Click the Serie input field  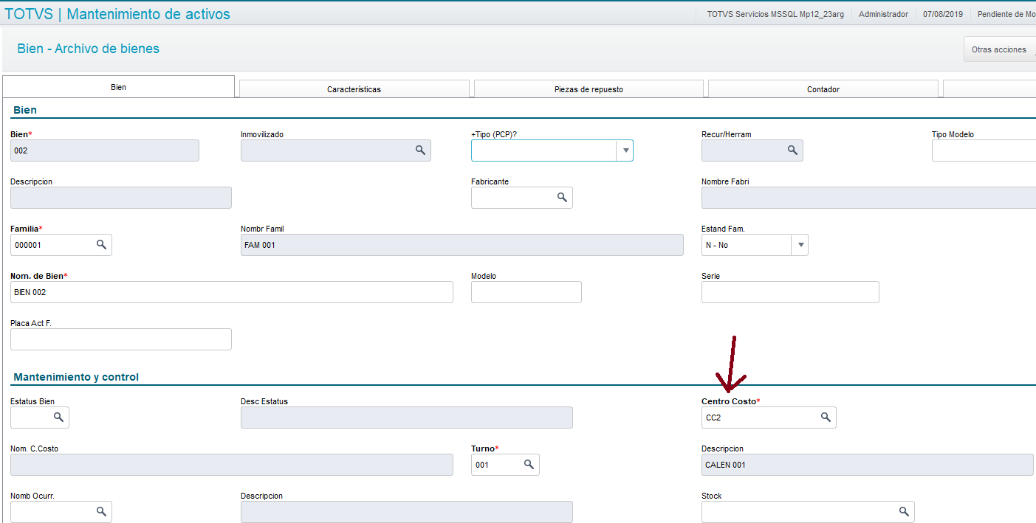click(x=790, y=292)
